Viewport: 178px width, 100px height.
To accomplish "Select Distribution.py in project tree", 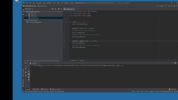I will tap(33, 18).
